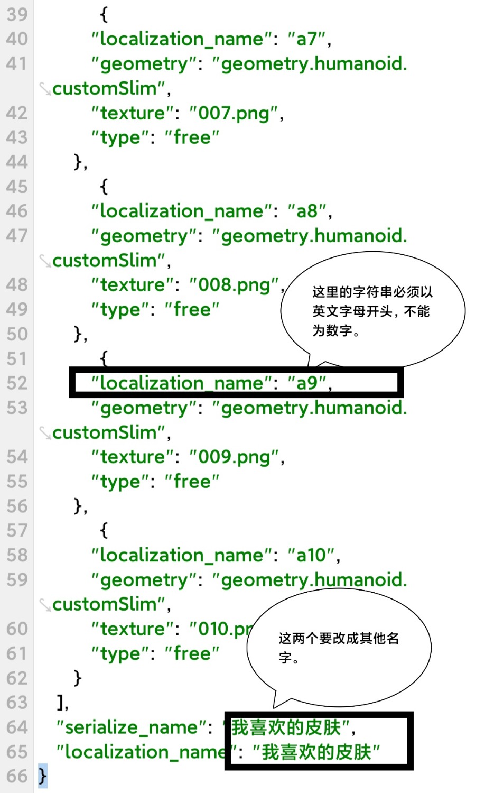Click "geometry.humanoid." text on line 59

(310, 580)
